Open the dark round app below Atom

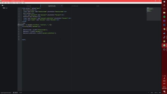[164, 49]
